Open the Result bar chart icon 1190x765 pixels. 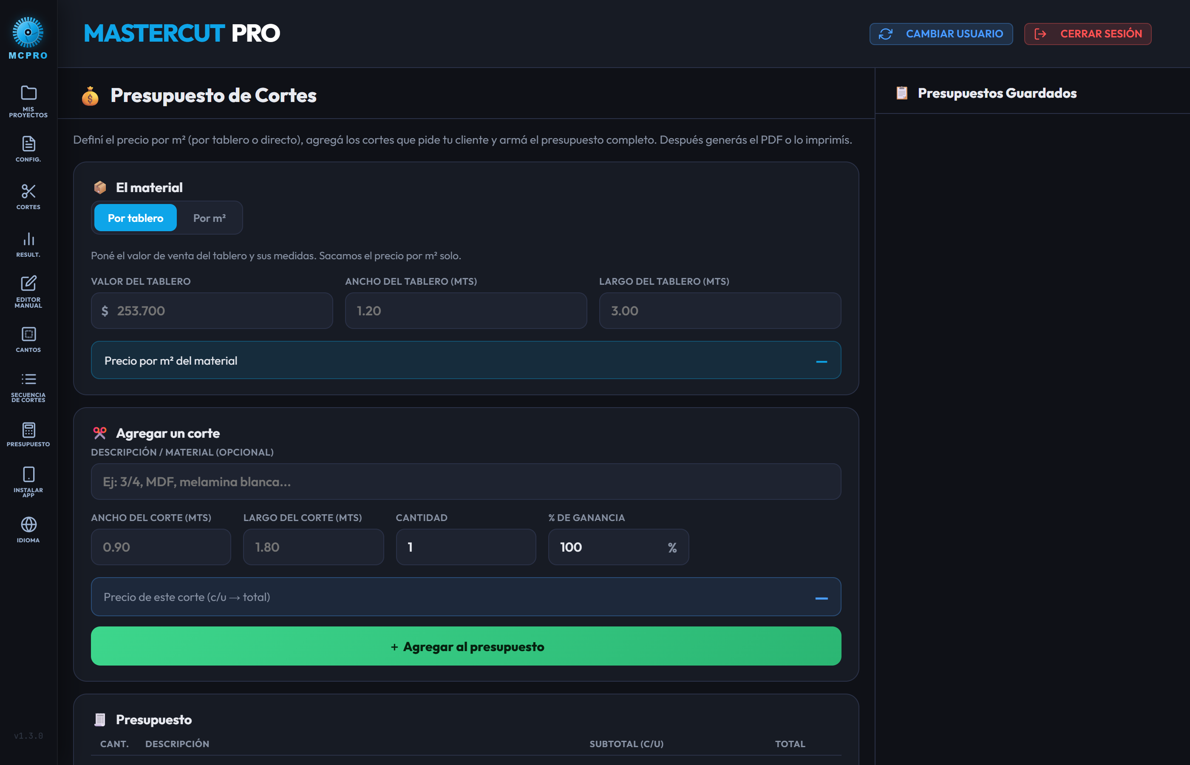[28, 239]
